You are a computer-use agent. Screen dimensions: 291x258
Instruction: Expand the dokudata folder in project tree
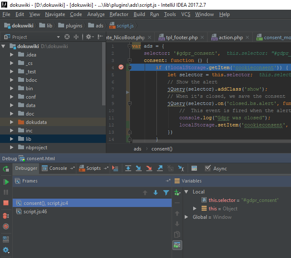click(x=12, y=122)
